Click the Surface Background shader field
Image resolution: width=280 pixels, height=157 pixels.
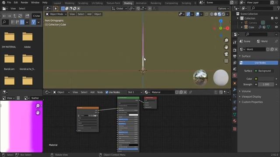[264, 71]
